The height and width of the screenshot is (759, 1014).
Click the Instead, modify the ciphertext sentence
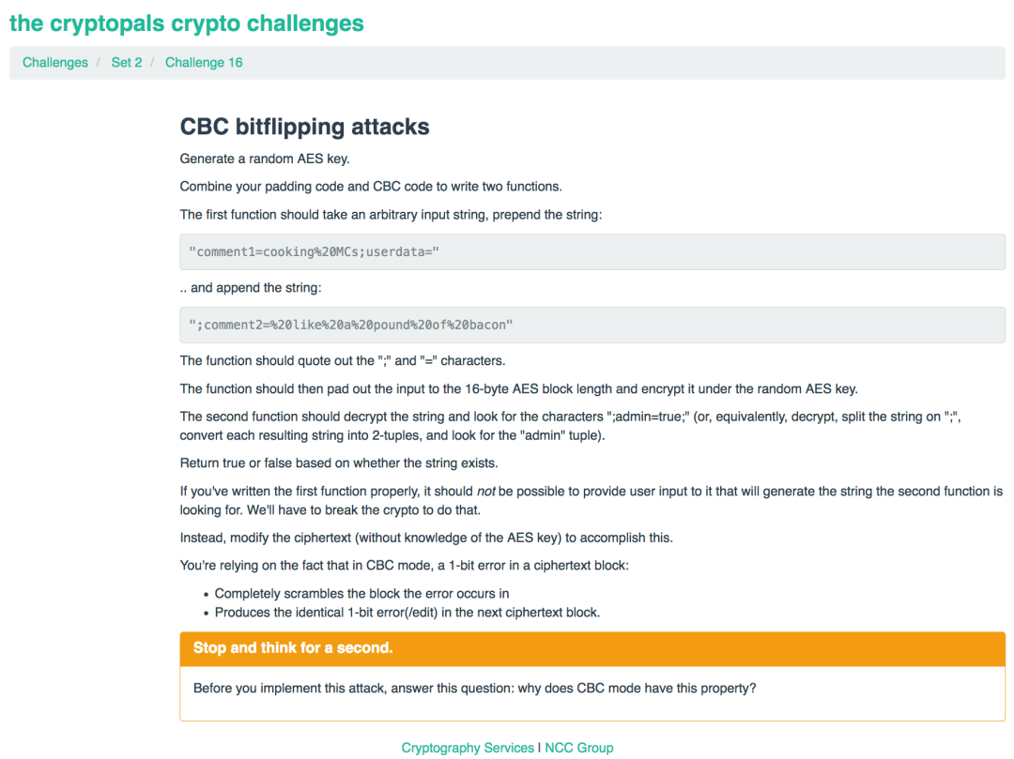click(426, 538)
